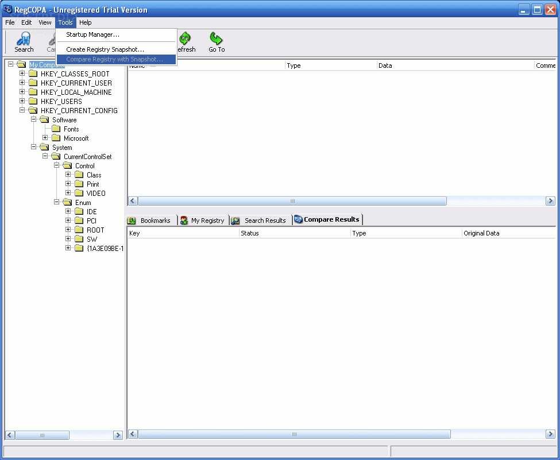Screen dimensions: 560x460
Task: Click the SW folder icon
Action: coord(79,239)
